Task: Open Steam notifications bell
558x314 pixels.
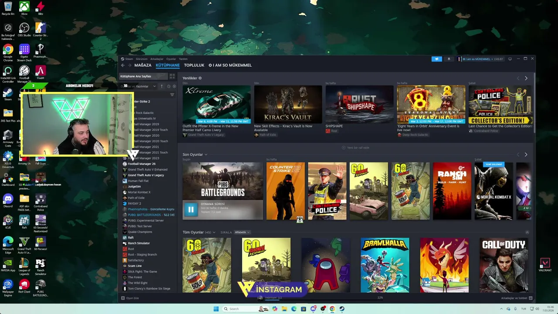Action: click(449, 59)
